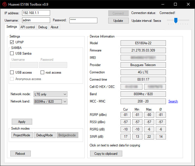Toggle the UPNP checkbox

point(12,42)
